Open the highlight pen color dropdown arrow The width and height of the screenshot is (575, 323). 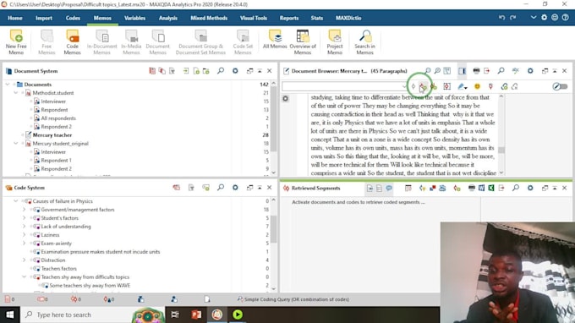tap(466, 87)
